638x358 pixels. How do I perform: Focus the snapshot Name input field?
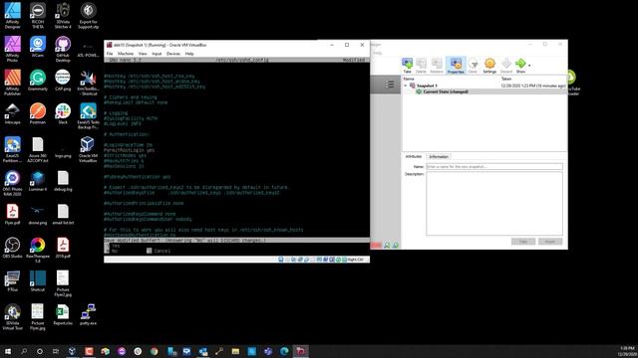(494, 166)
